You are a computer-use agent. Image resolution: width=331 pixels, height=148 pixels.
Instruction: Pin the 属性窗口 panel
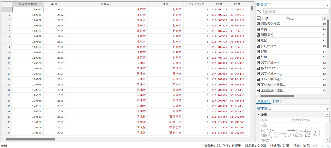327,108
